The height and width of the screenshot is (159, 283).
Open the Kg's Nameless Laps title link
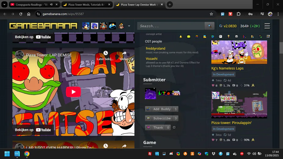[227, 68]
